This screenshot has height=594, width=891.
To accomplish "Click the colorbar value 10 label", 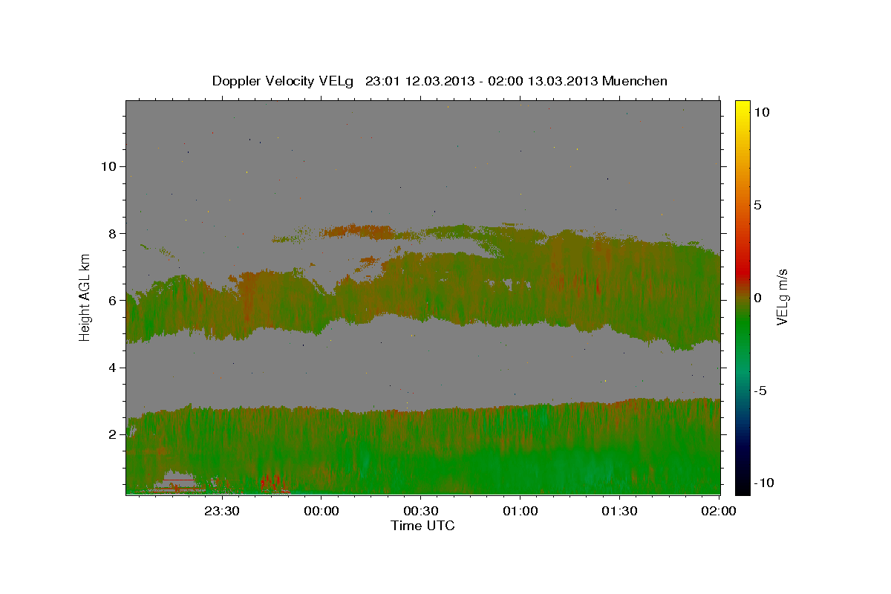I will (761, 112).
